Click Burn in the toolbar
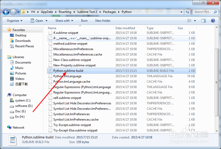Screen dimensions: 221x149 coord(84,21)
